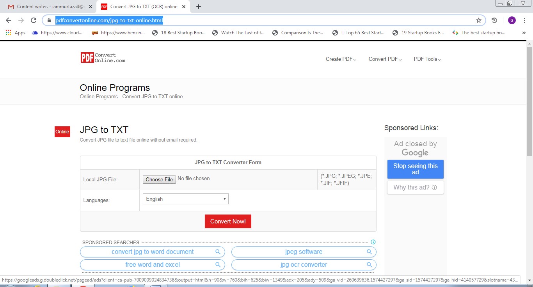This screenshot has height=287, width=533.
Task: Click the magnifier on convert jpg to word
Action: 218,252
